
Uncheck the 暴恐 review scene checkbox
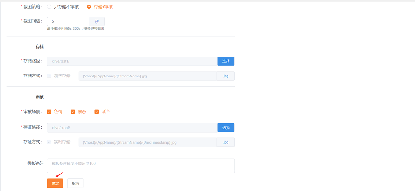point(73,112)
